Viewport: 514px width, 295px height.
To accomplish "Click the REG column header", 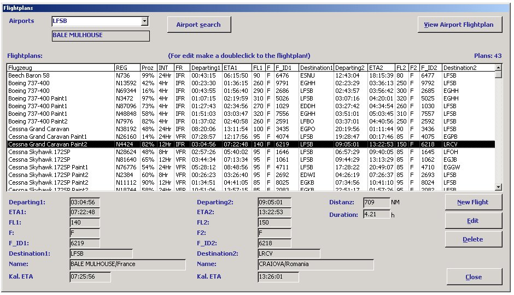I will tap(127, 68).
